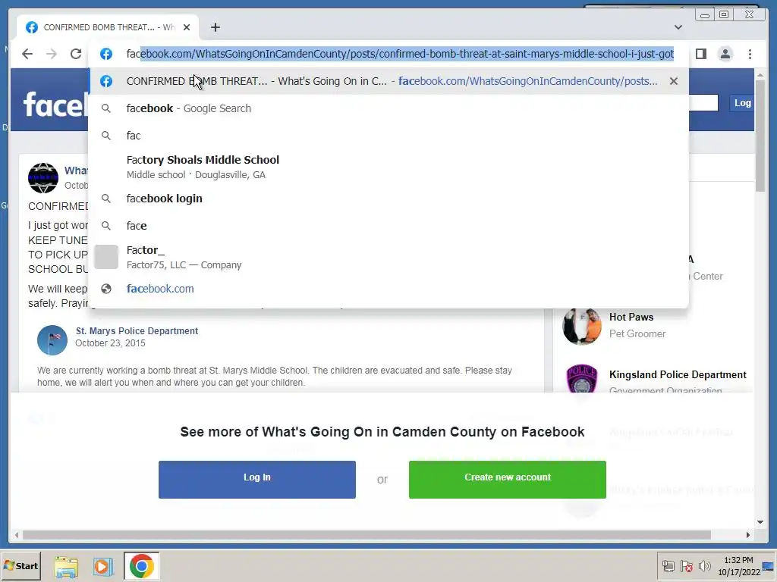The width and height of the screenshot is (777, 582).
Task: Click the Facebook favicon in the address bar
Action: (x=106, y=54)
